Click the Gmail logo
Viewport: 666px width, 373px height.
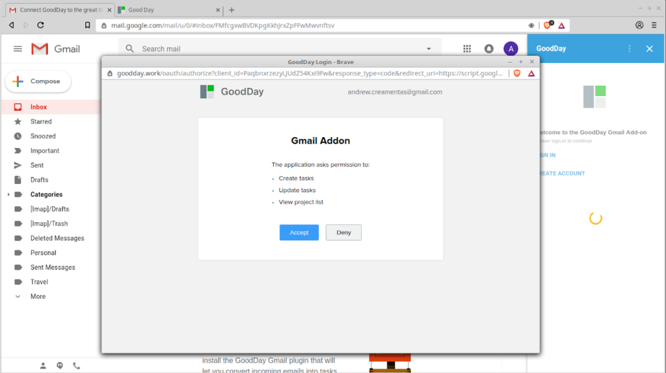[x=56, y=49]
